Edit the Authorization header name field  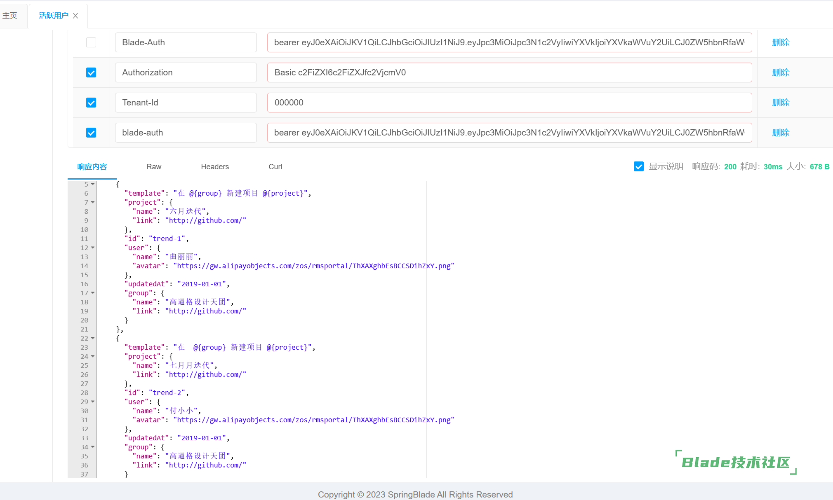(x=186, y=72)
